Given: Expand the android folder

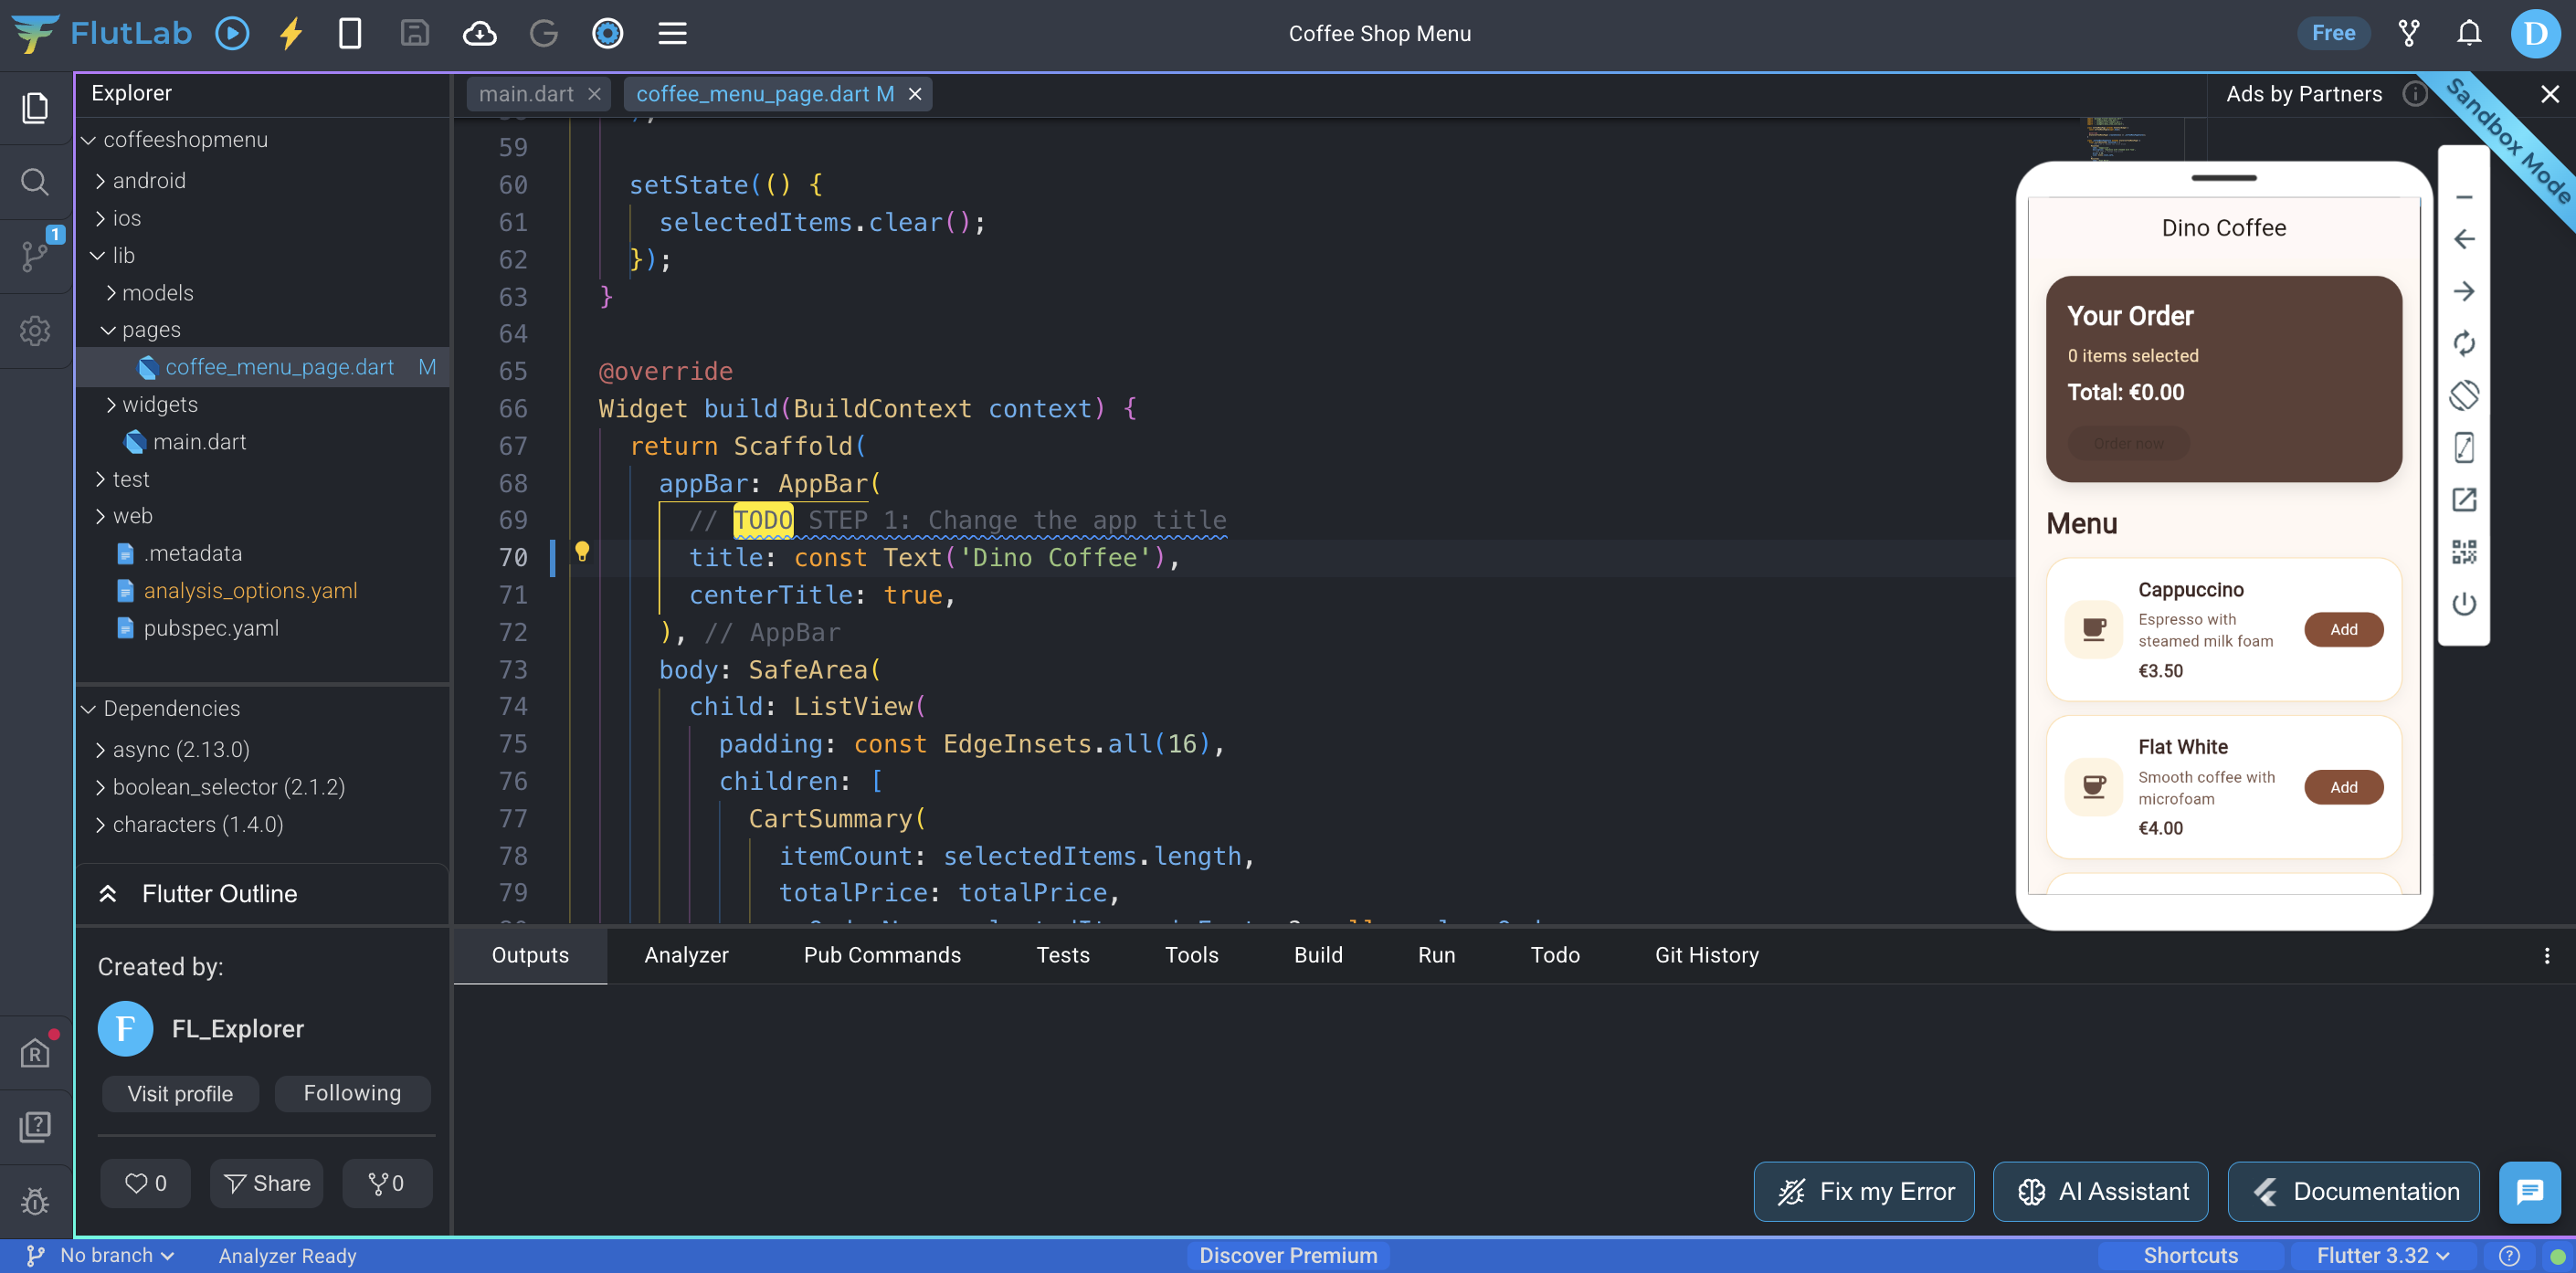Looking at the screenshot, I should click(x=148, y=181).
